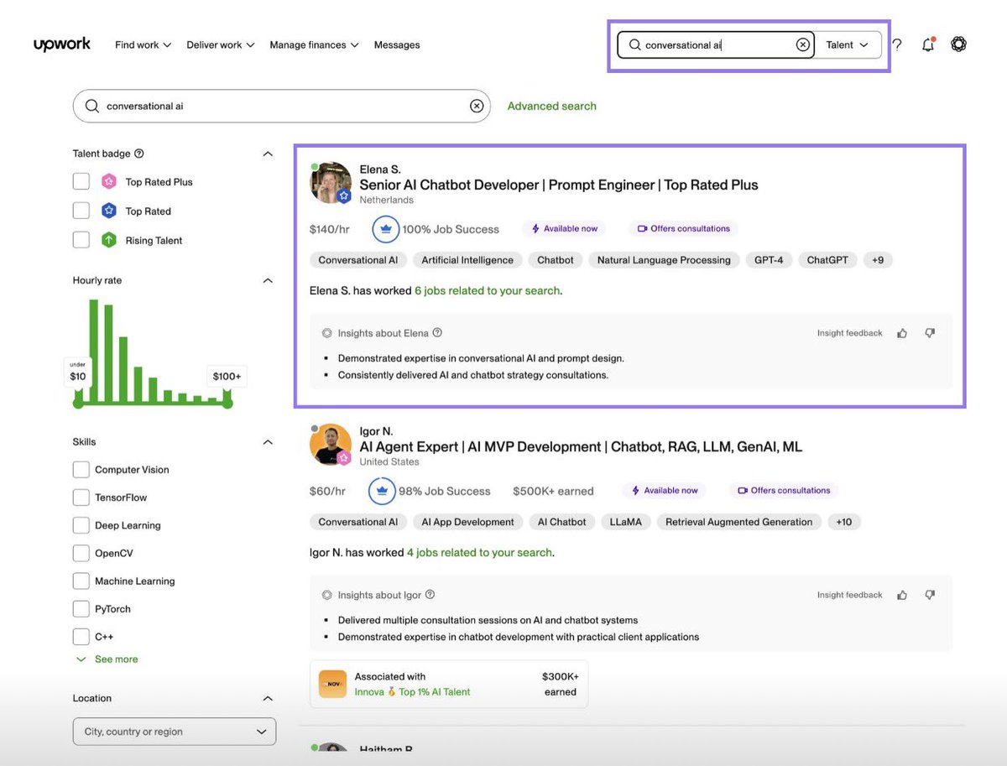Tick the OpenCV checkbox
The width and height of the screenshot is (1007, 766).
coord(81,553)
